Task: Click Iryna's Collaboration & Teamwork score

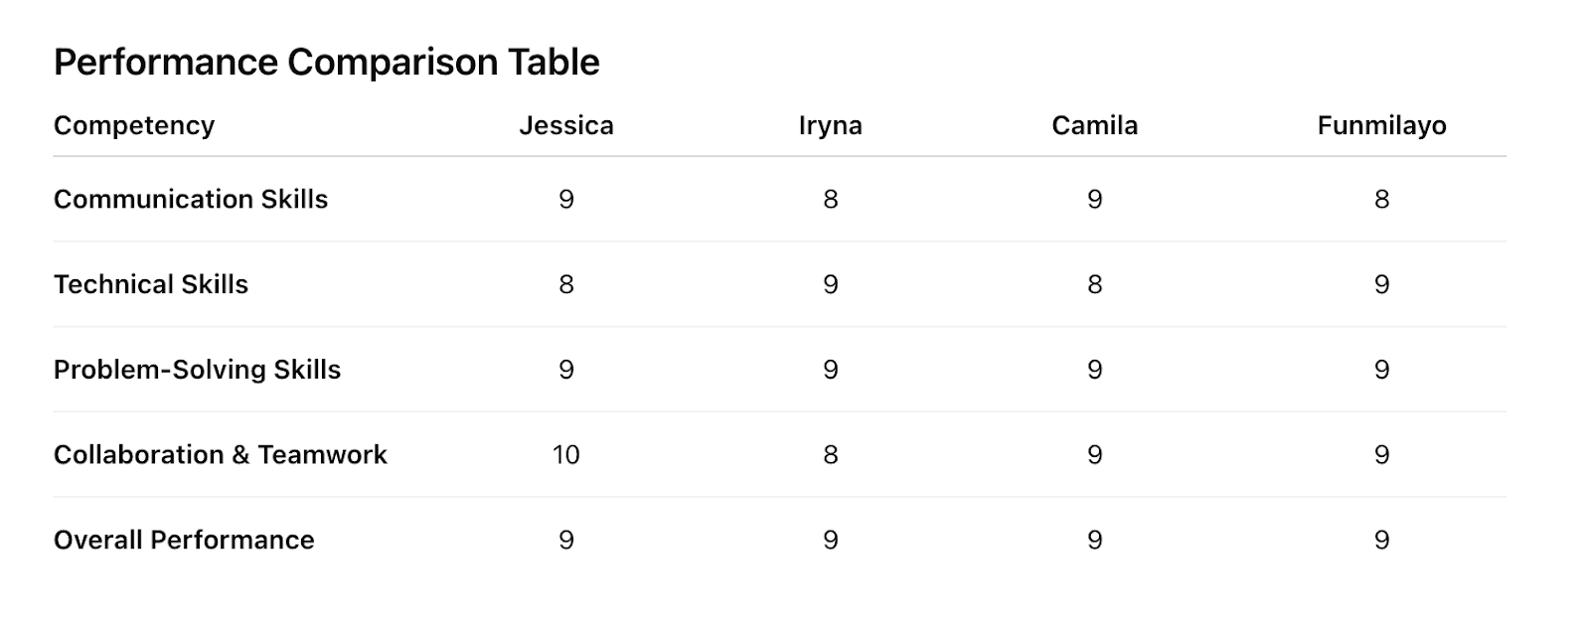Action: (x=831, y=455)
